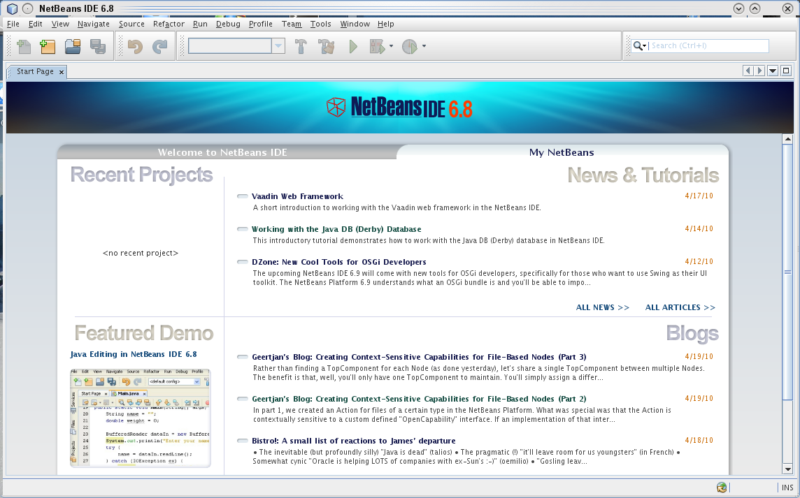
Task: Open the Edit menu
Action: point(35,24)
